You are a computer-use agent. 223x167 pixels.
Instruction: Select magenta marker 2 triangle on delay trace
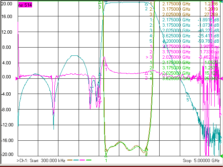[x=146, y=73]
